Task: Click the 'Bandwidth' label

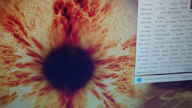Action: (x=176, y=39)
